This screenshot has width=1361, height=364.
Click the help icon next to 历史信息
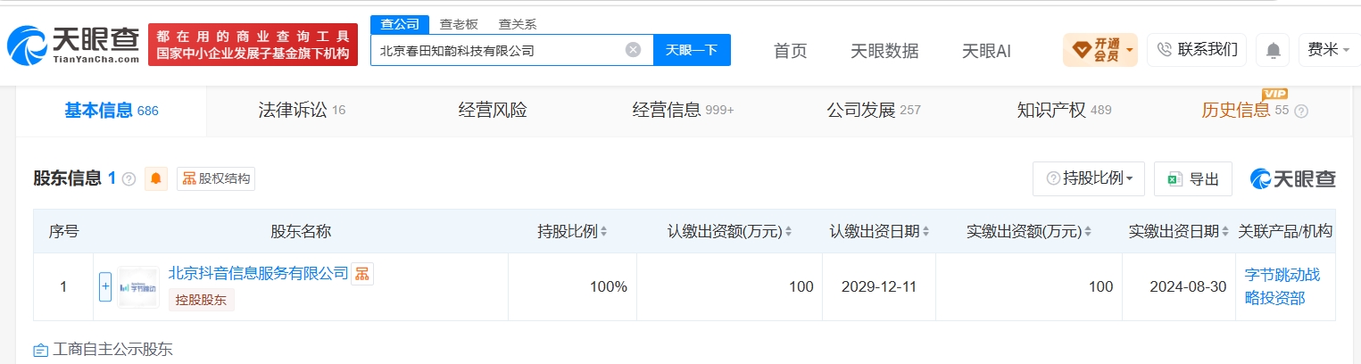click(x=1301, y=112)
